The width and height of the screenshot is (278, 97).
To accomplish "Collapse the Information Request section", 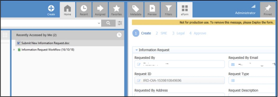I will click(137, 50).
